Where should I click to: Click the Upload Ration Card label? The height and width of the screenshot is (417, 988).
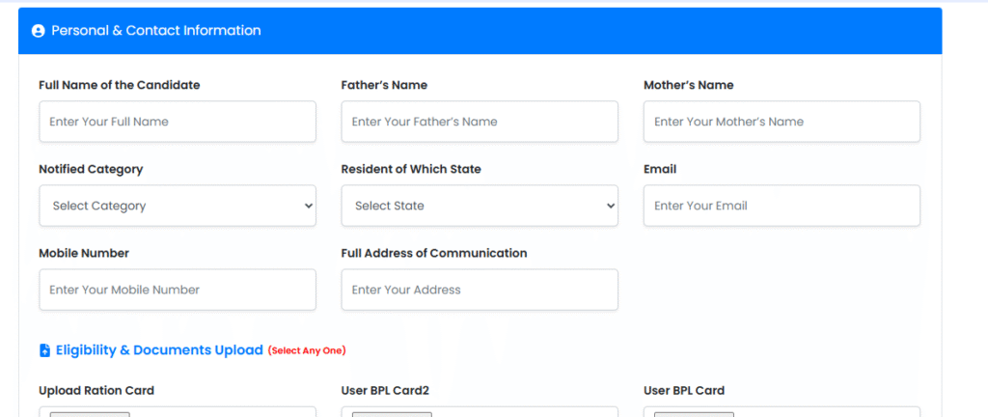pyautogui.click(x=96, y=391)
